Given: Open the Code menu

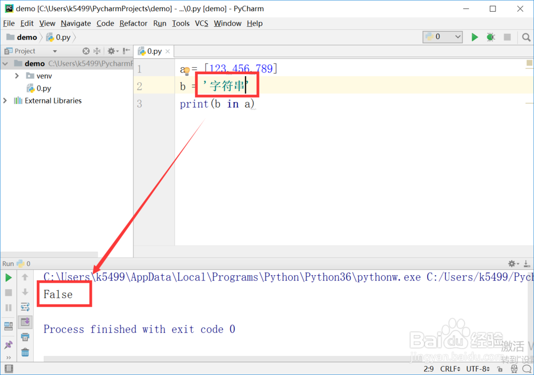Looking at the screenshot, I should 105,23.
